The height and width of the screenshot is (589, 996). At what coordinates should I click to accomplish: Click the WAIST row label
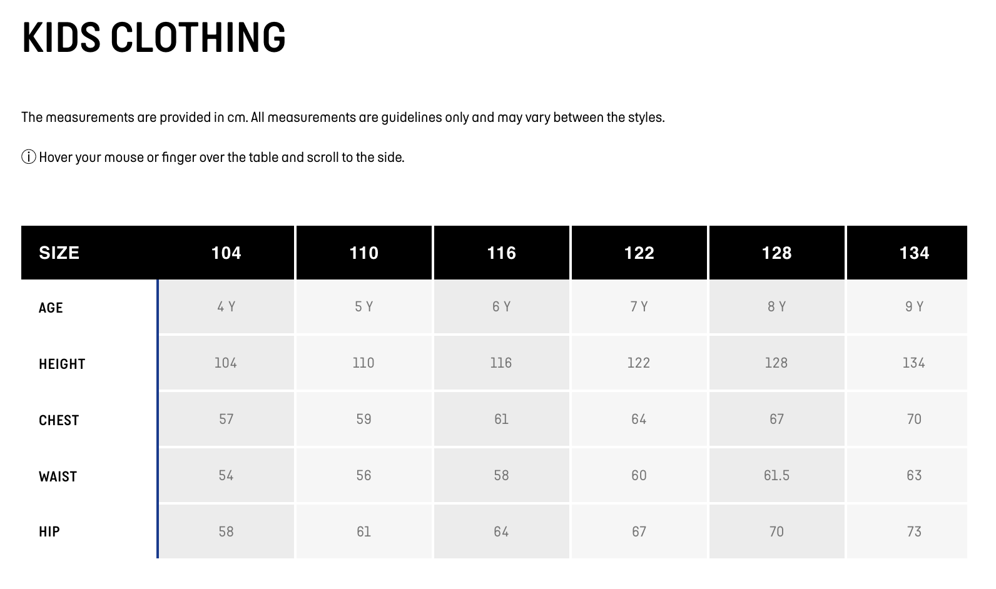58,476
